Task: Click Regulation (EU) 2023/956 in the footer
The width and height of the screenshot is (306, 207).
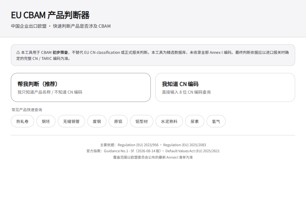Action: pyautogui.click(x=138, y=145)
